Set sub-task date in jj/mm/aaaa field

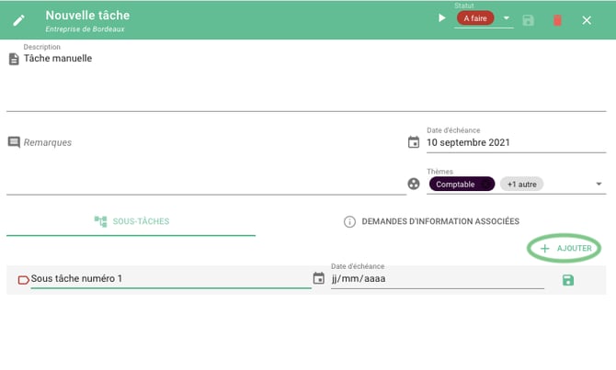coord(438,279)
